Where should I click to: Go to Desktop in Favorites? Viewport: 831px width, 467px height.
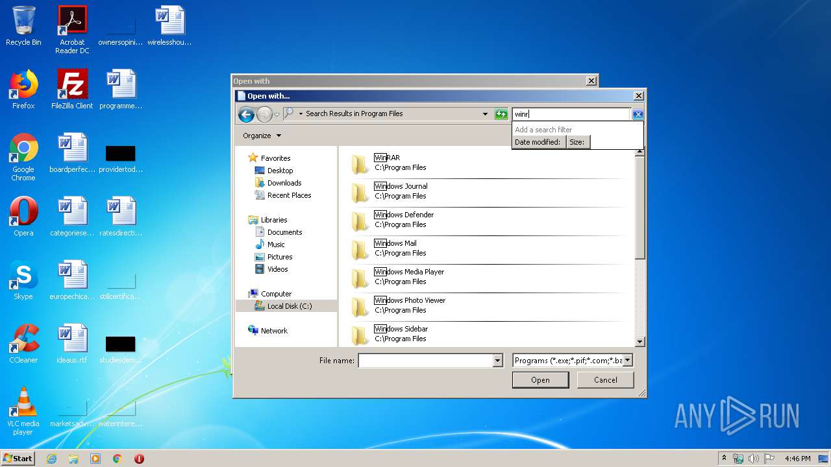click(280, 171)
